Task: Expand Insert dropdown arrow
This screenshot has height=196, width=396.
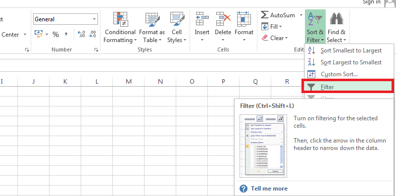Action: 202,40
